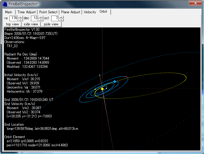Viewport: 204px width, 154px height.
Task: Select the Plane Adjust tab
Action: (71, 12)
